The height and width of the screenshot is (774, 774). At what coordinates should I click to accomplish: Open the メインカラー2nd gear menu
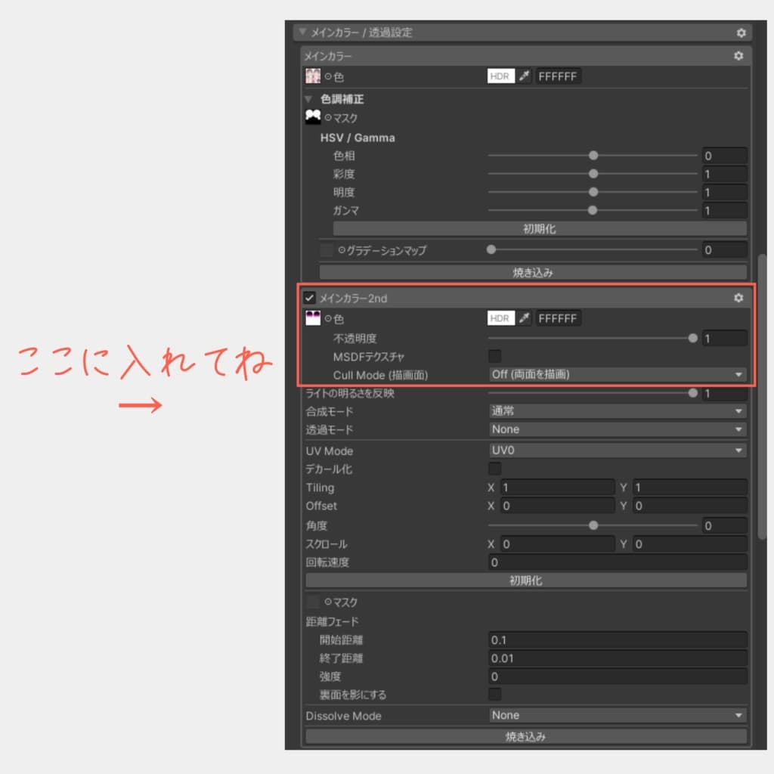click(x=738, y=298)
